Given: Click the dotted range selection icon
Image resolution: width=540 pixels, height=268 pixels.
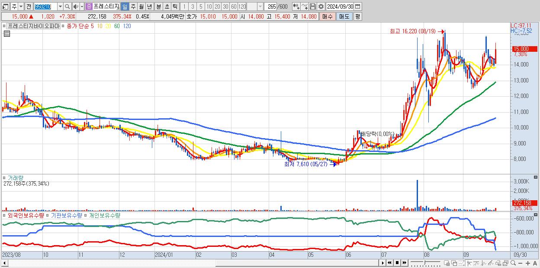Looking at the screenshot, I should tap(461, 263).
